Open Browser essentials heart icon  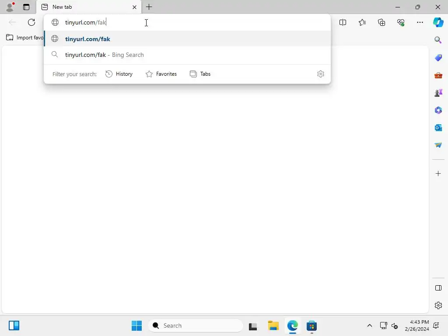[401, 22]
